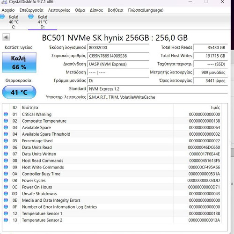Click the blue status orb for drive D:

pos(31,16)
